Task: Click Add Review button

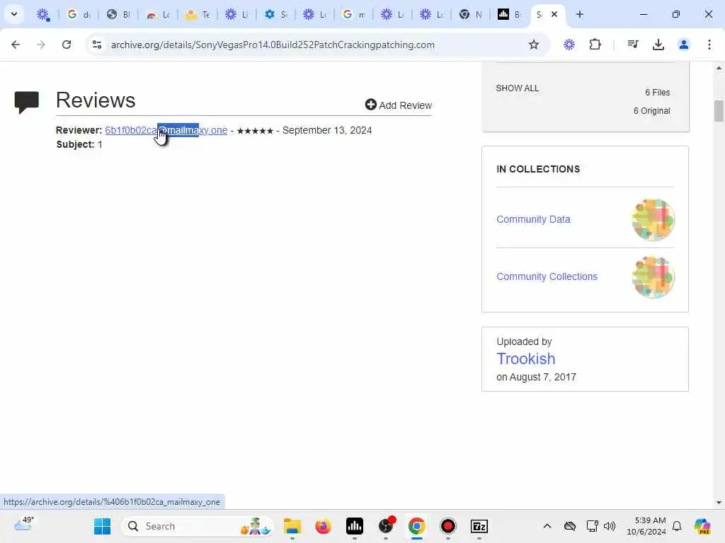Action: (x=399, y=105)
